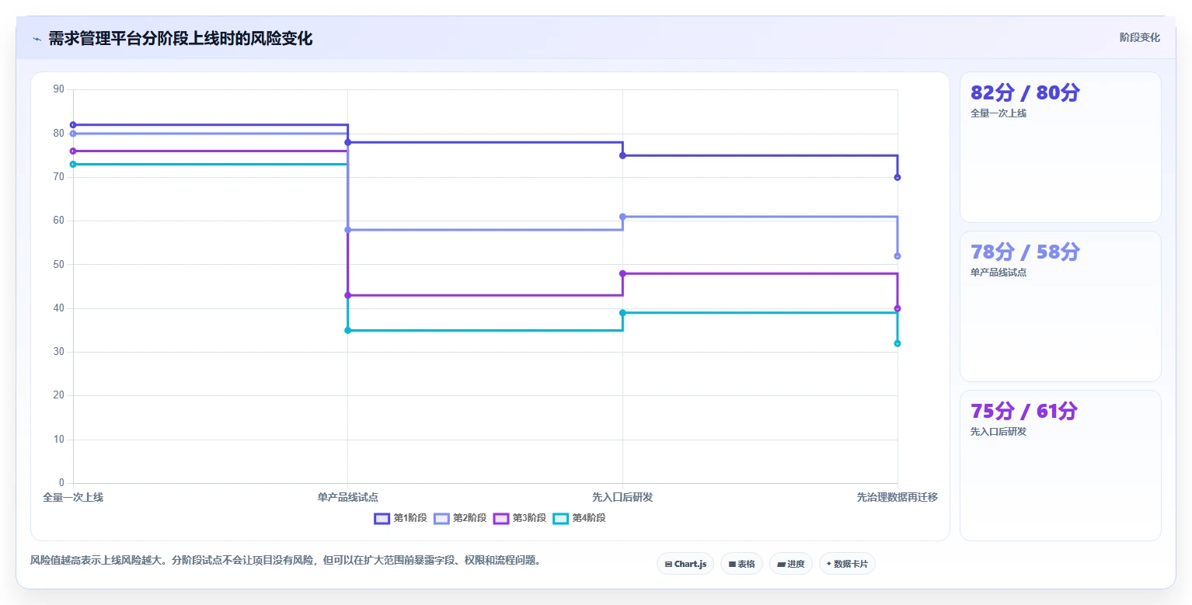The width and height of the screenshot is (1192, 605).
Task: Select 第3阶段 point at 48 on 先入口后研发
Action: coord(622,273)
